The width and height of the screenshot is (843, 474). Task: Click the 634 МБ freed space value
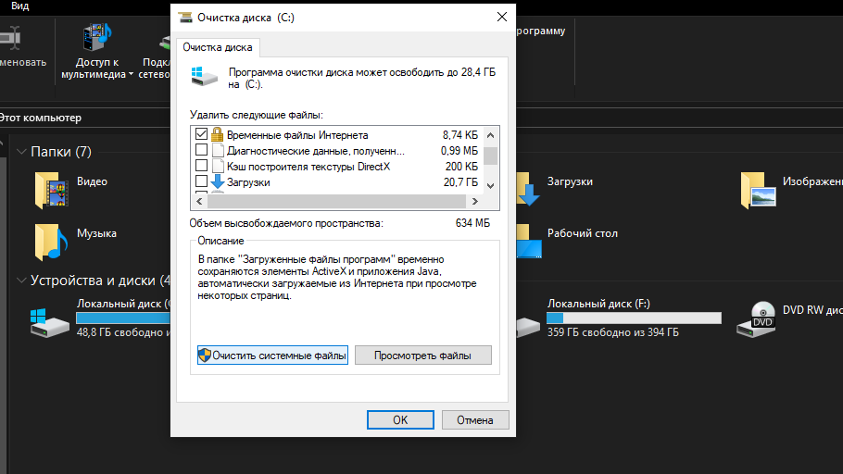472,223
